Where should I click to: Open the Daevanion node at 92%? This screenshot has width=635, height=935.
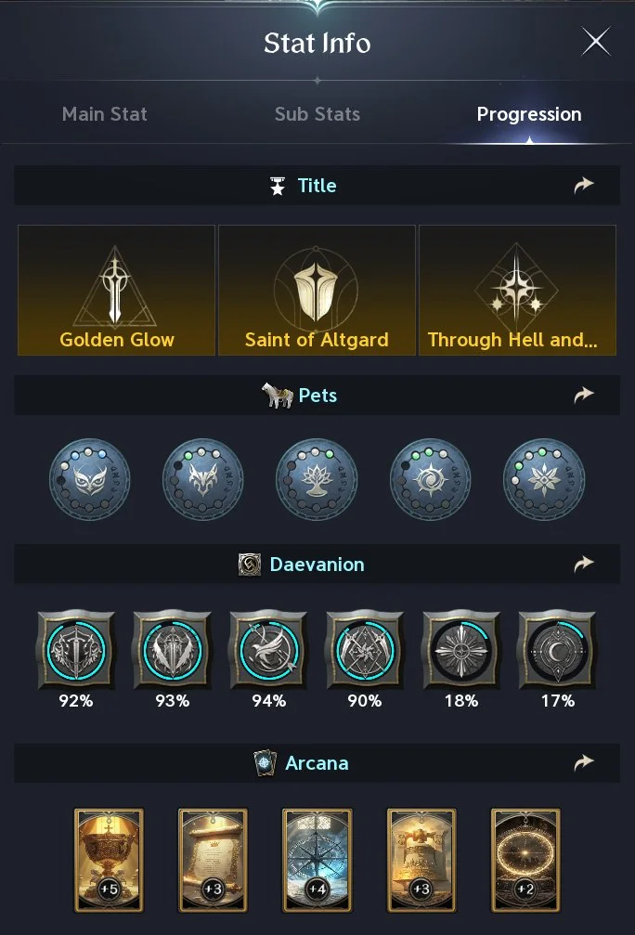(x=76, y=649)
